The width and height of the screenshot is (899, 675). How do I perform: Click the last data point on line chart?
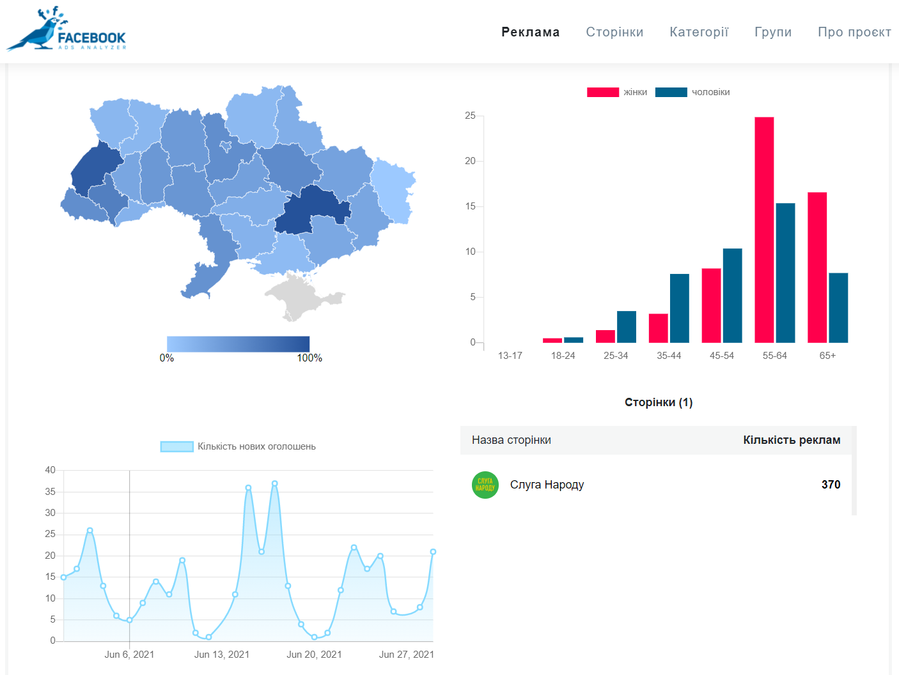click(433, 552)
